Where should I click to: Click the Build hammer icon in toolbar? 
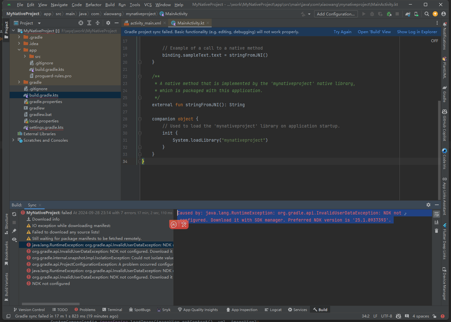tap(303, 14)
